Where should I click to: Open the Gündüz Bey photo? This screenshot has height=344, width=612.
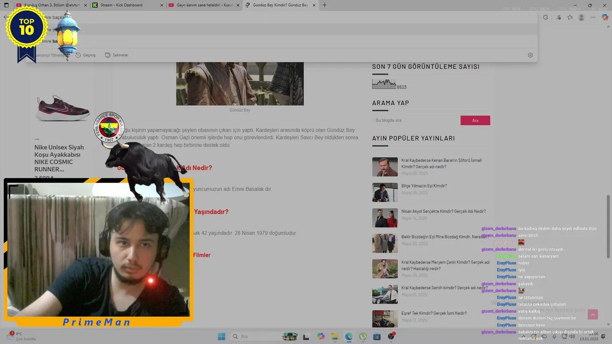(240, 84)
